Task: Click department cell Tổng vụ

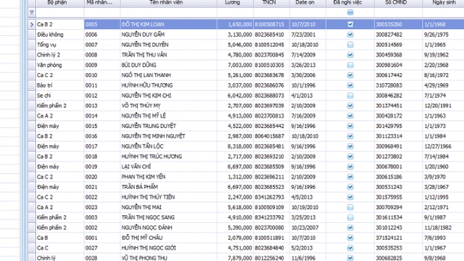Action: pos(60,45)
